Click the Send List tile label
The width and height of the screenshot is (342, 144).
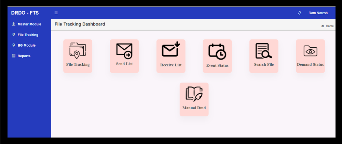(x=124, y=64)
